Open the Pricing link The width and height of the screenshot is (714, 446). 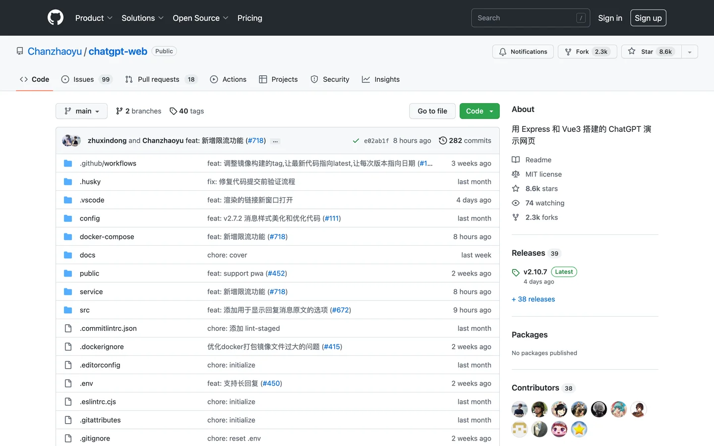250,18
